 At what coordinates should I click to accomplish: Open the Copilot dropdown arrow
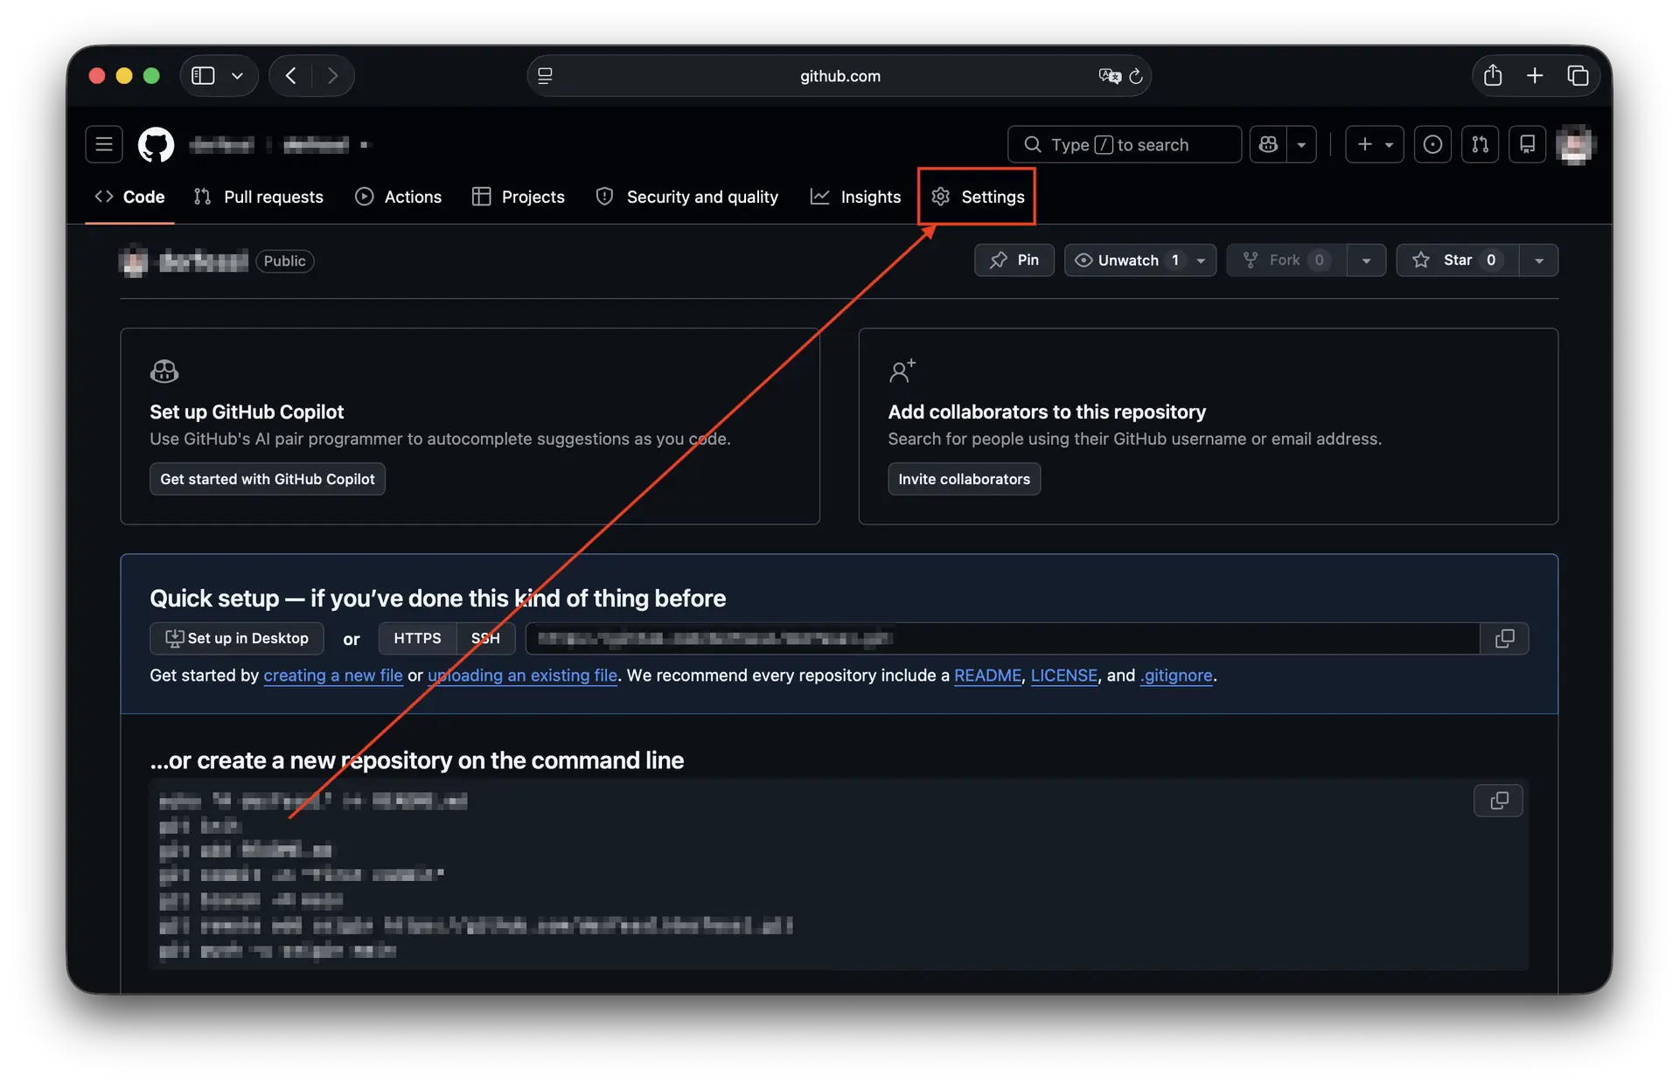[1301, 144]
